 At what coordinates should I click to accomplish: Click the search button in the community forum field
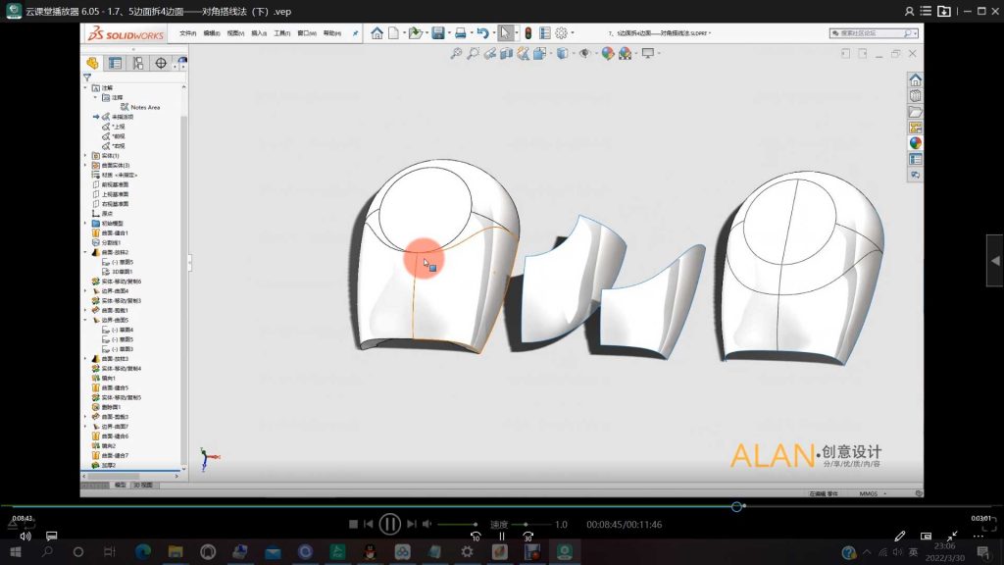tap(907, 33)
